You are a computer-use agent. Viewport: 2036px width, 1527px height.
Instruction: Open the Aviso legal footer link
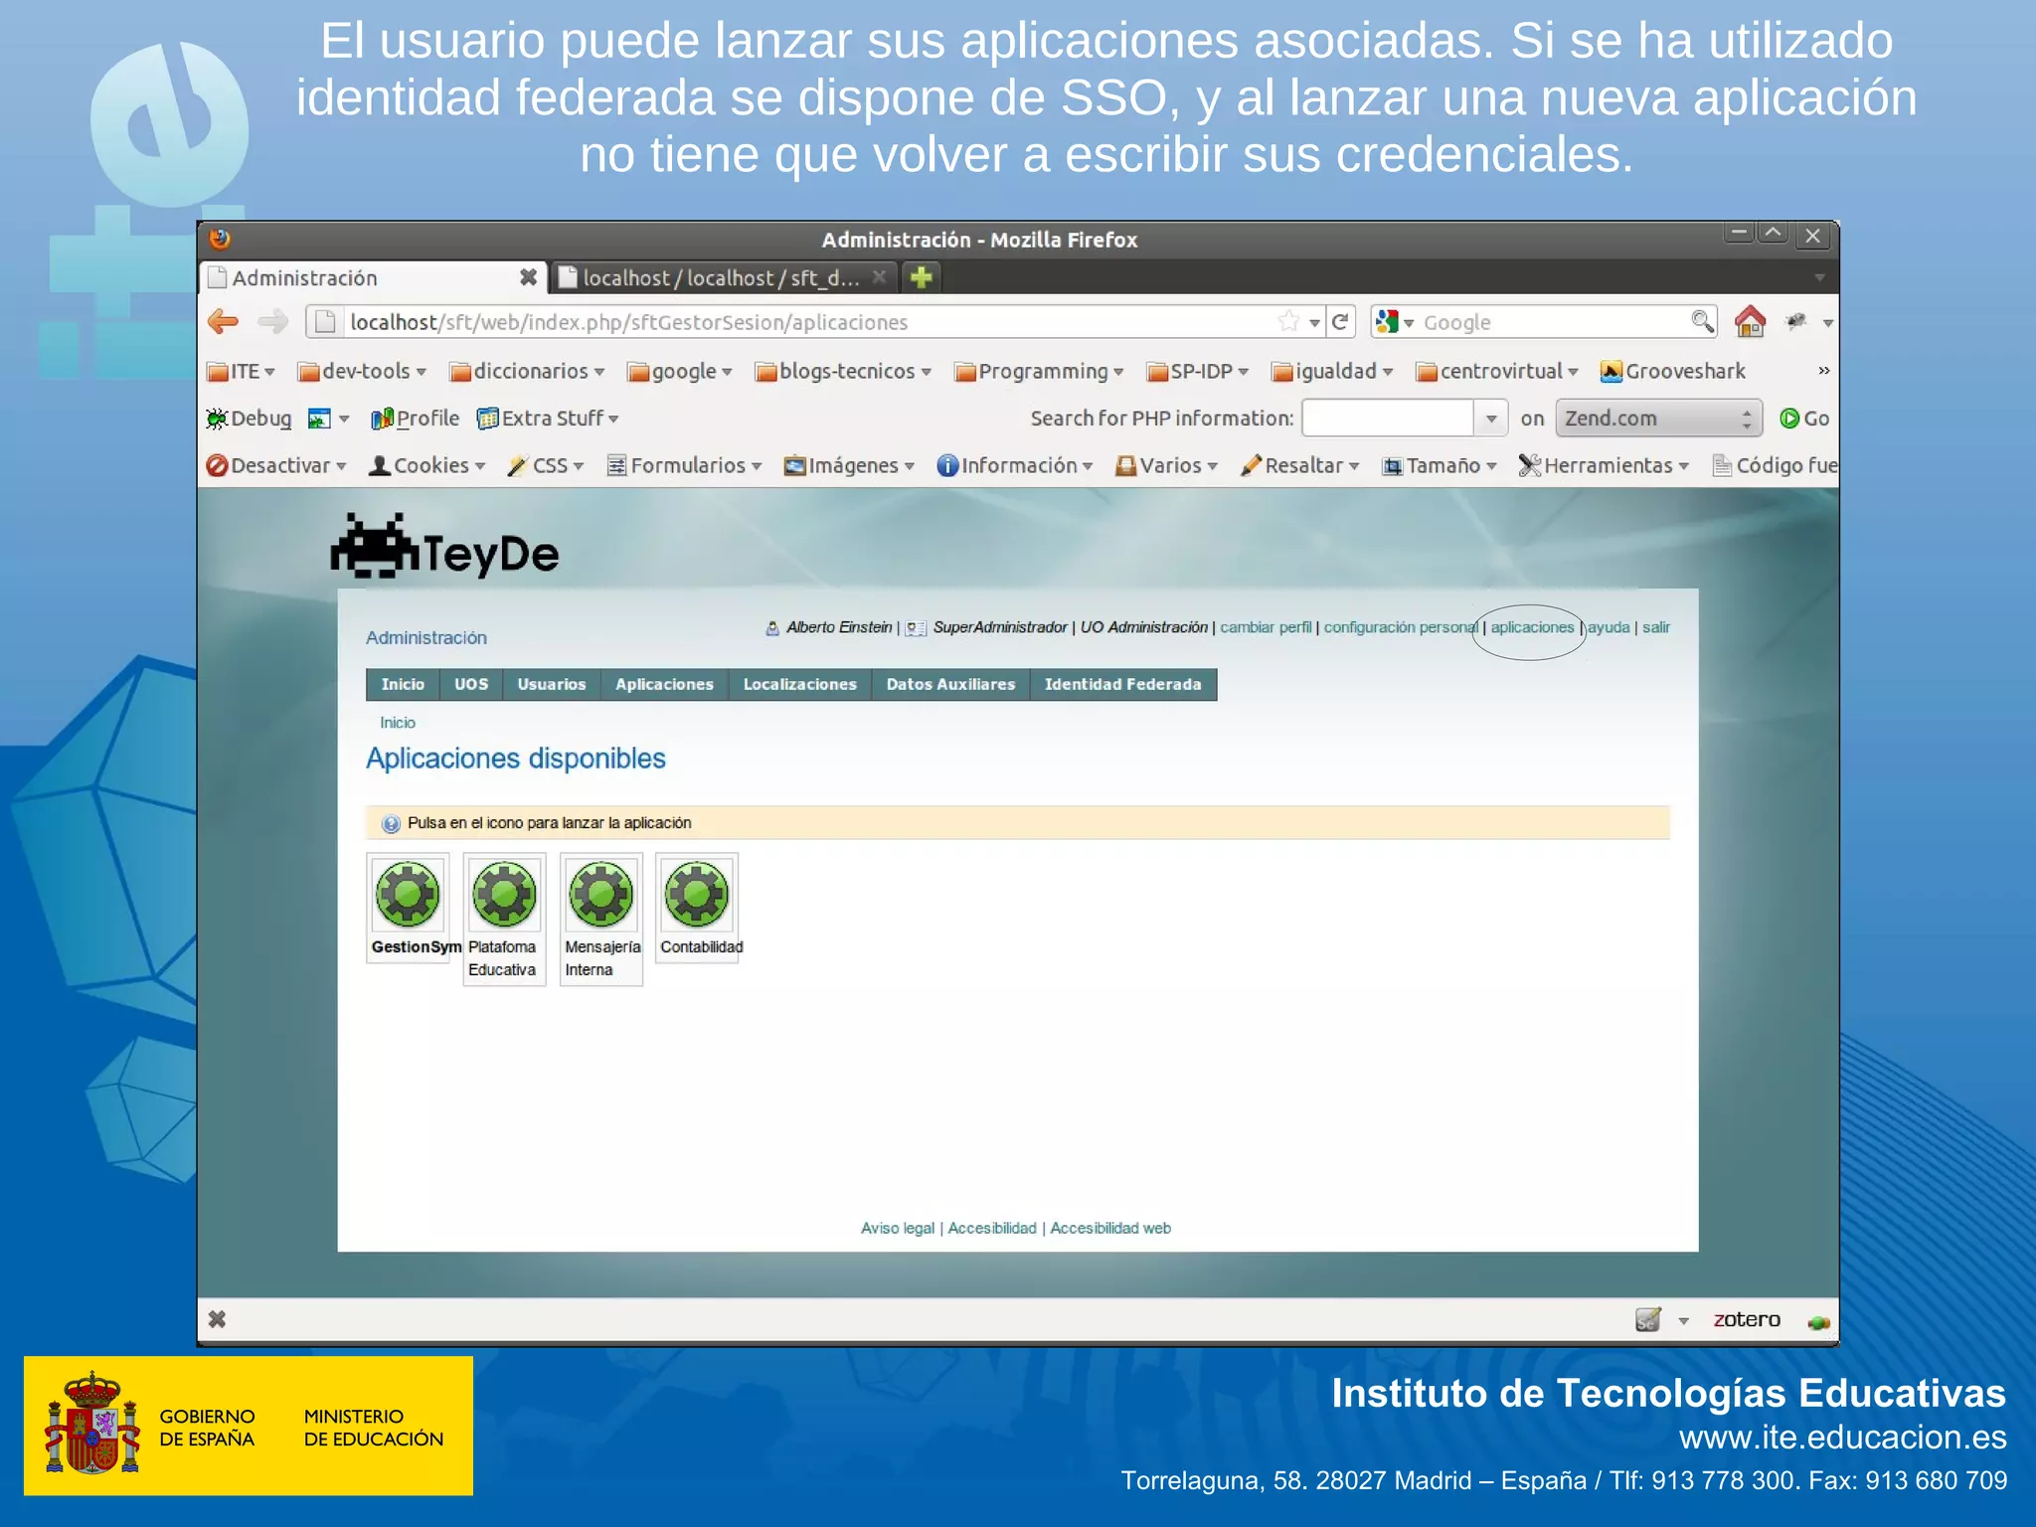point(898,1228)
